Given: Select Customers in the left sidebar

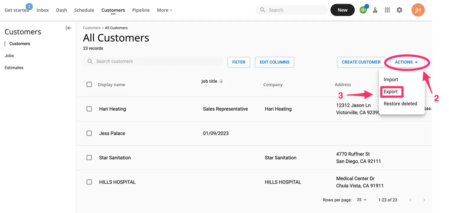Looking at the screenshot, I should [x=20, y=44].
